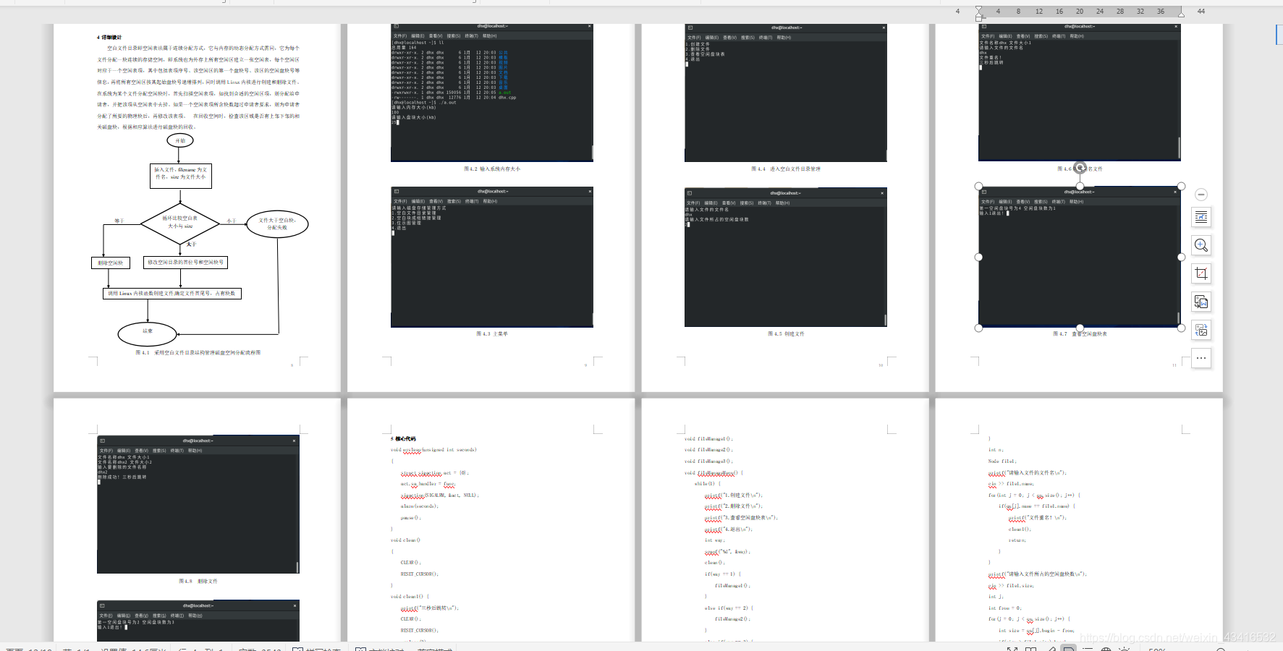
Task: Click the picture-to-document convert icon
Action: (1201, 302)
